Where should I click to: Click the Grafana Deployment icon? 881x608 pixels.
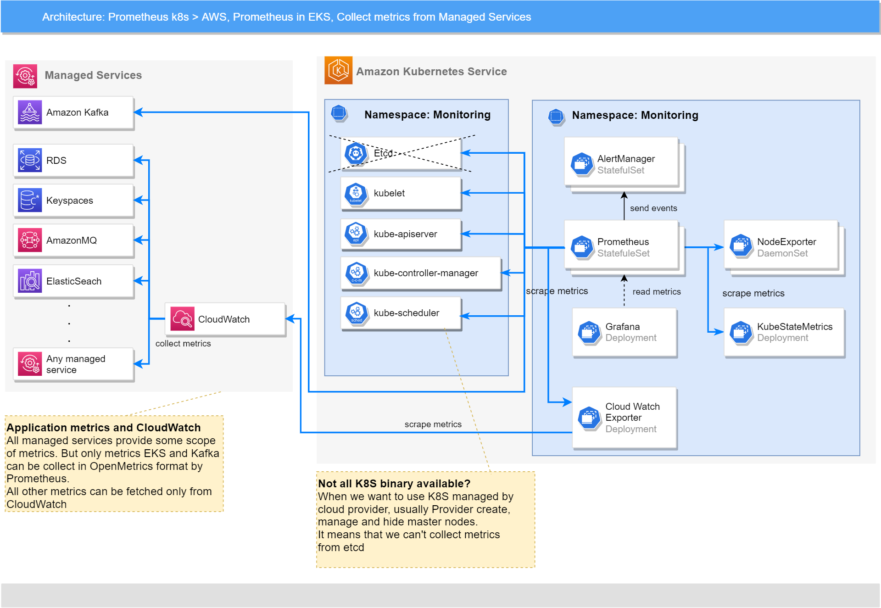[x=589, y=332]
